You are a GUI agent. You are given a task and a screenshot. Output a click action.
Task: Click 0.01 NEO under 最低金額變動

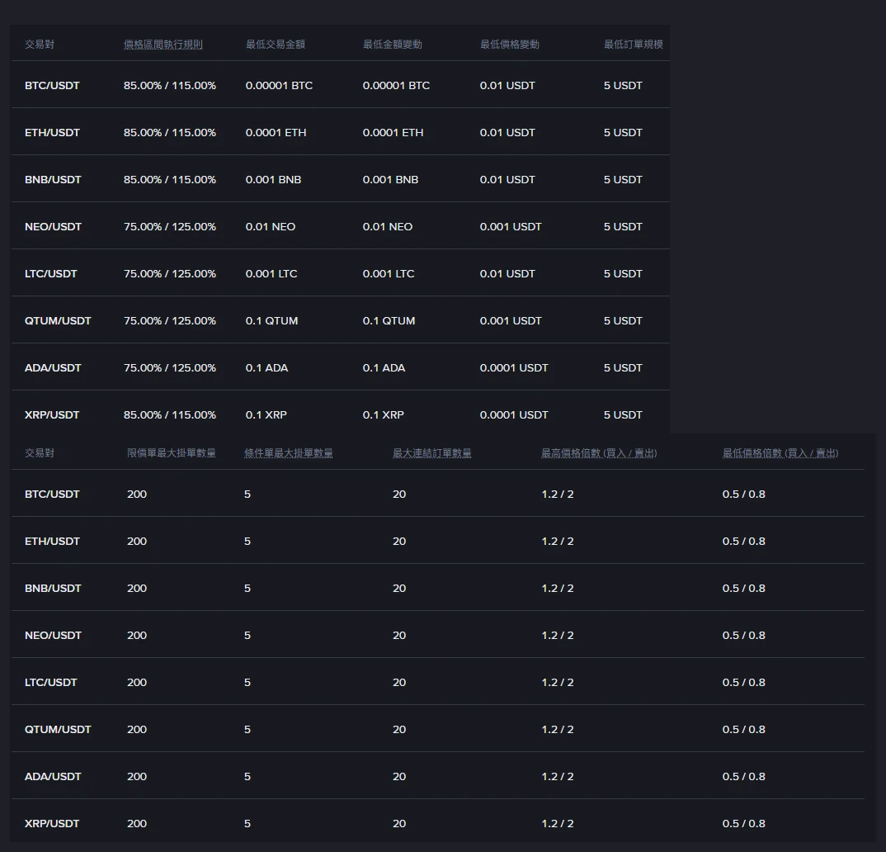(x=388, y=226)
